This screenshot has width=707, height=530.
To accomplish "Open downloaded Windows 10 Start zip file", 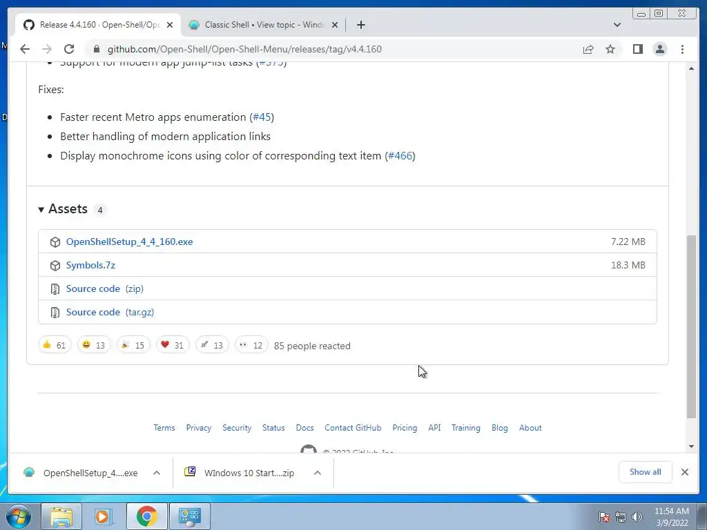I will click(x=240, y=473).
